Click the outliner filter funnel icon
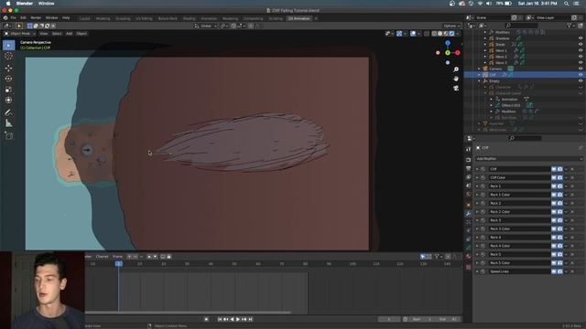 point(570,26)
